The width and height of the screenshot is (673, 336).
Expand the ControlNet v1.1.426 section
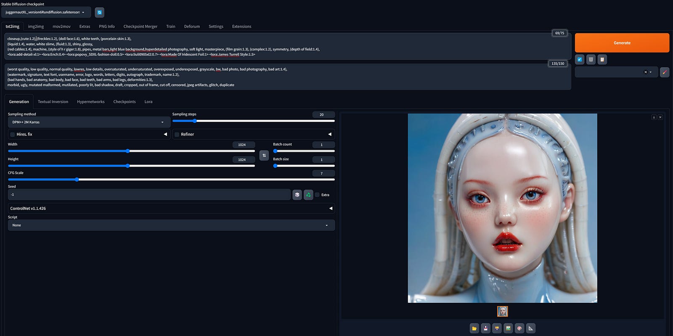[x=171, y=209]
